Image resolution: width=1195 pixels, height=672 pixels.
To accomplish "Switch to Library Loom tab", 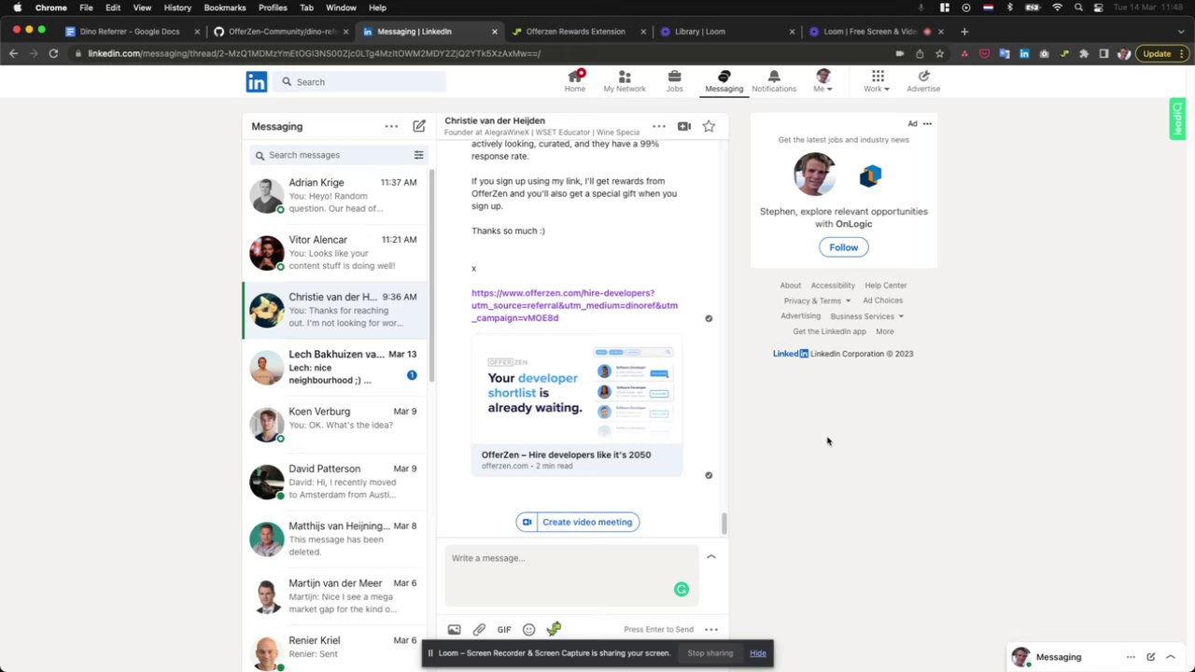I will (725, 32).
